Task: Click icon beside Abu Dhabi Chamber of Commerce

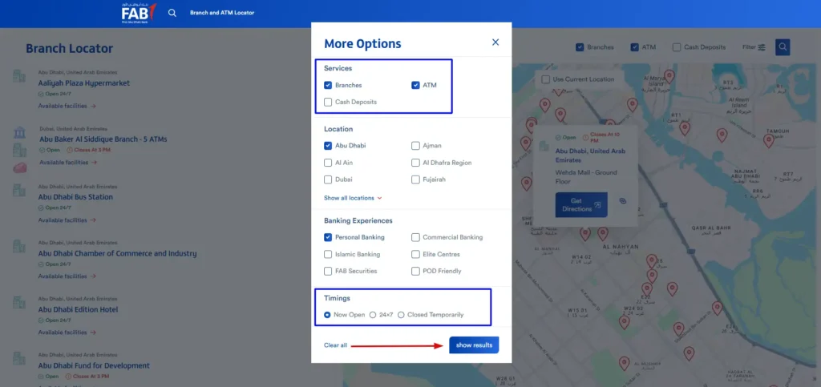Action: pyautogui.click(x=19, y=246)
